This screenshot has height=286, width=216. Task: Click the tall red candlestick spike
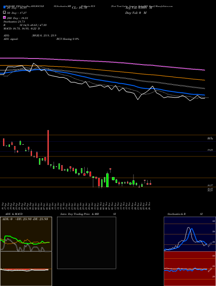pyautogui.click(x=48, y=147)
